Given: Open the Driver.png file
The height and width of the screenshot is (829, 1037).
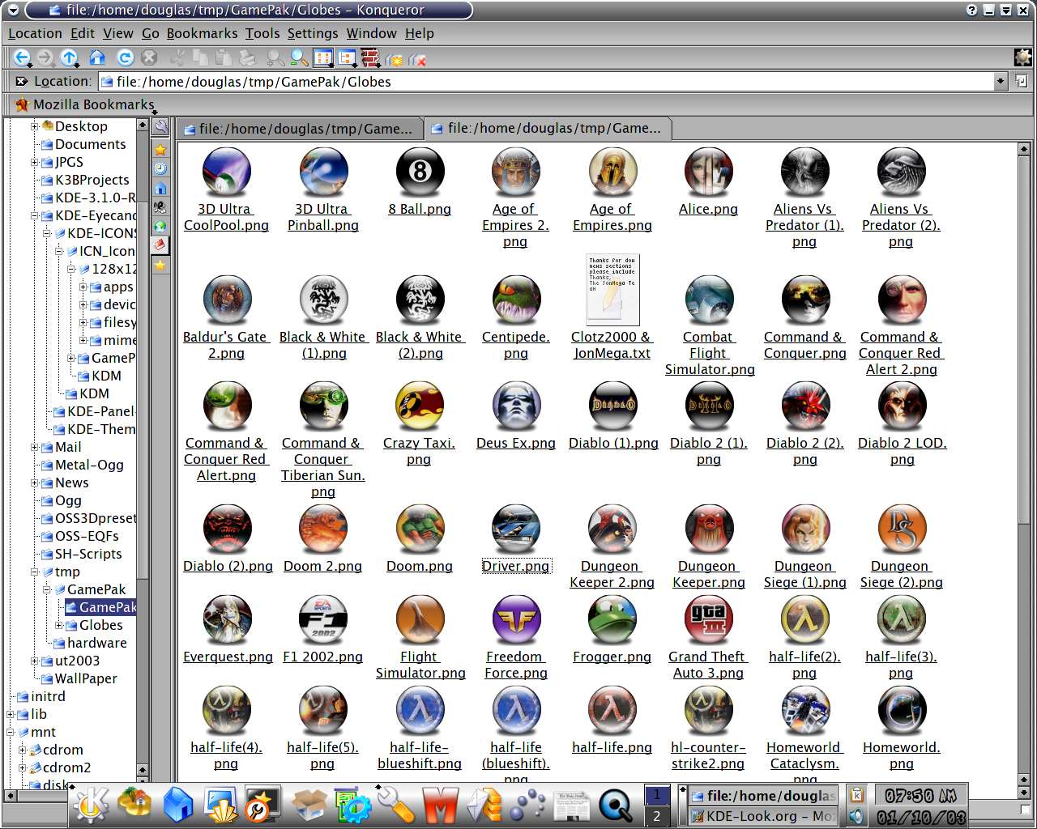Looking at the screenshot, I should coord(516,566).
